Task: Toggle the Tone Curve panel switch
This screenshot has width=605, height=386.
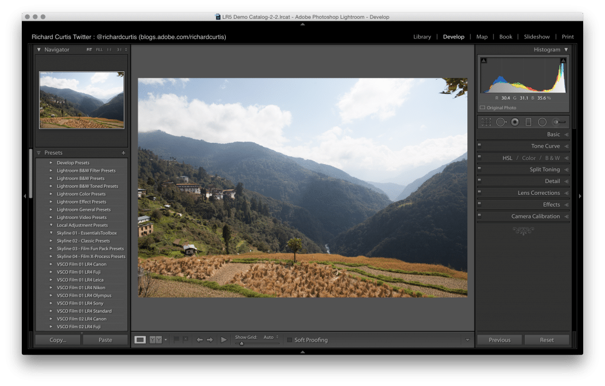Action: (480, 146)
